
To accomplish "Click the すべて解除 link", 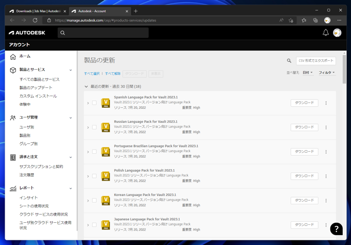I will 113,74.
